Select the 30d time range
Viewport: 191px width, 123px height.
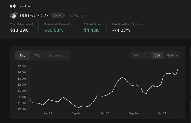click(157, 55)
